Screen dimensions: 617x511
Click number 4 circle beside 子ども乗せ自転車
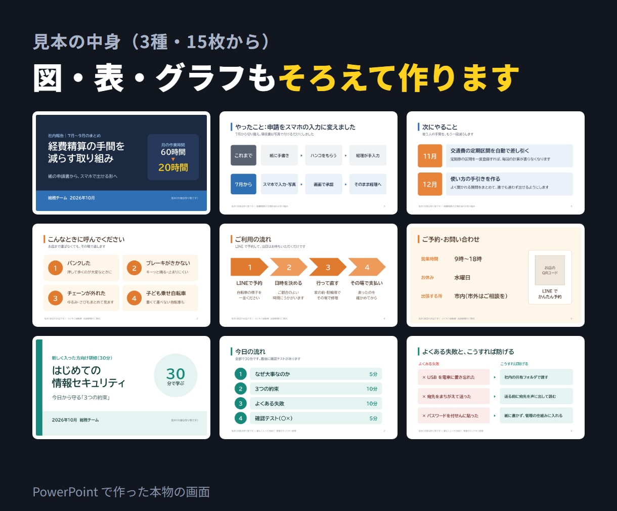(x=134, y=298)
